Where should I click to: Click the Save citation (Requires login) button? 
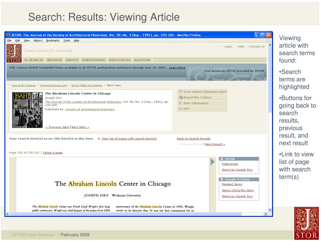click(x=202, y=92)
